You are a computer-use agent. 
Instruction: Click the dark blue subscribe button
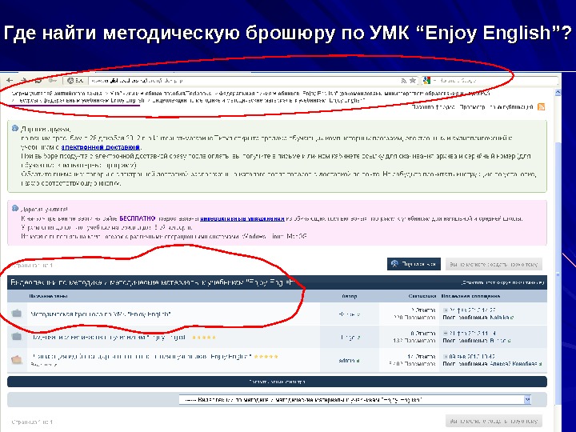pyautogui.click(x=414, y=264)
